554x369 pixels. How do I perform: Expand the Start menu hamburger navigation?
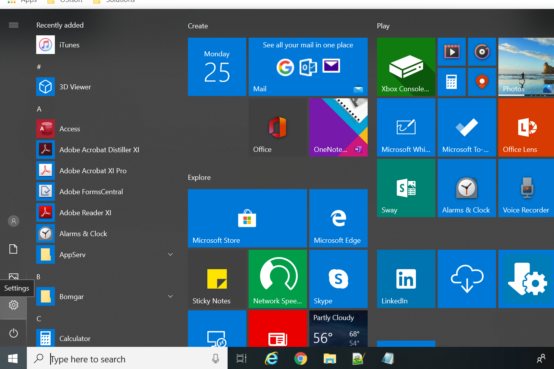14,25
